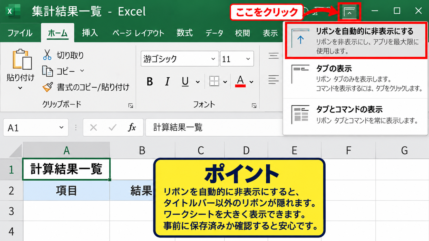Select row 3 header
This screenshot has width=429, height=241.
click(11, 211)
